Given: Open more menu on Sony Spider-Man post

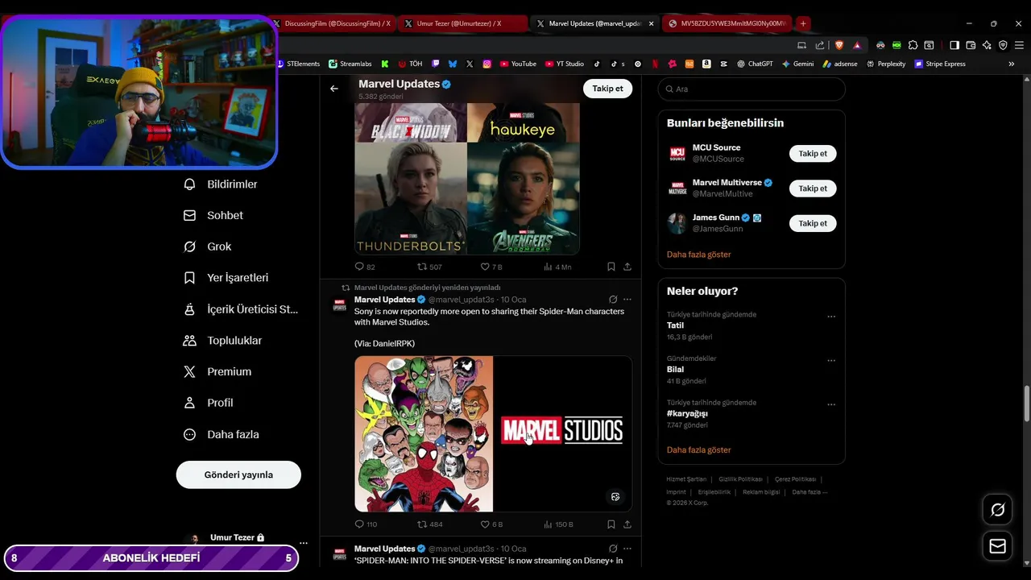Looking at the screenshot, I should (x=627, y=300).
